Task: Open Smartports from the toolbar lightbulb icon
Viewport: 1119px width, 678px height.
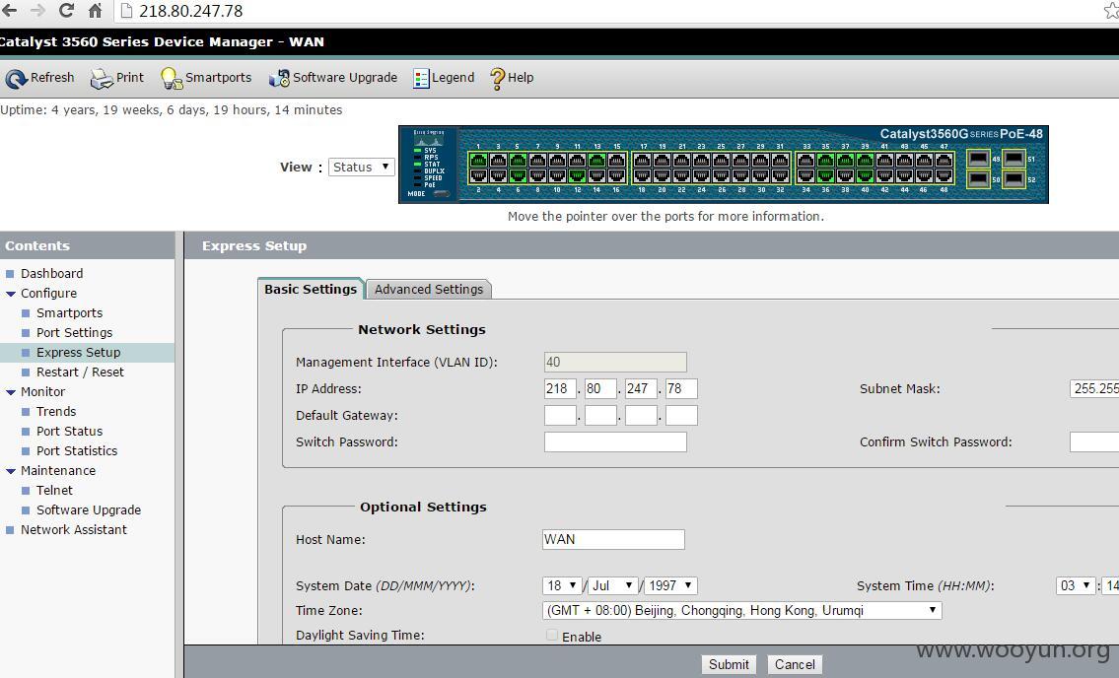Action: pyautogui.click(x=172, y=78)
